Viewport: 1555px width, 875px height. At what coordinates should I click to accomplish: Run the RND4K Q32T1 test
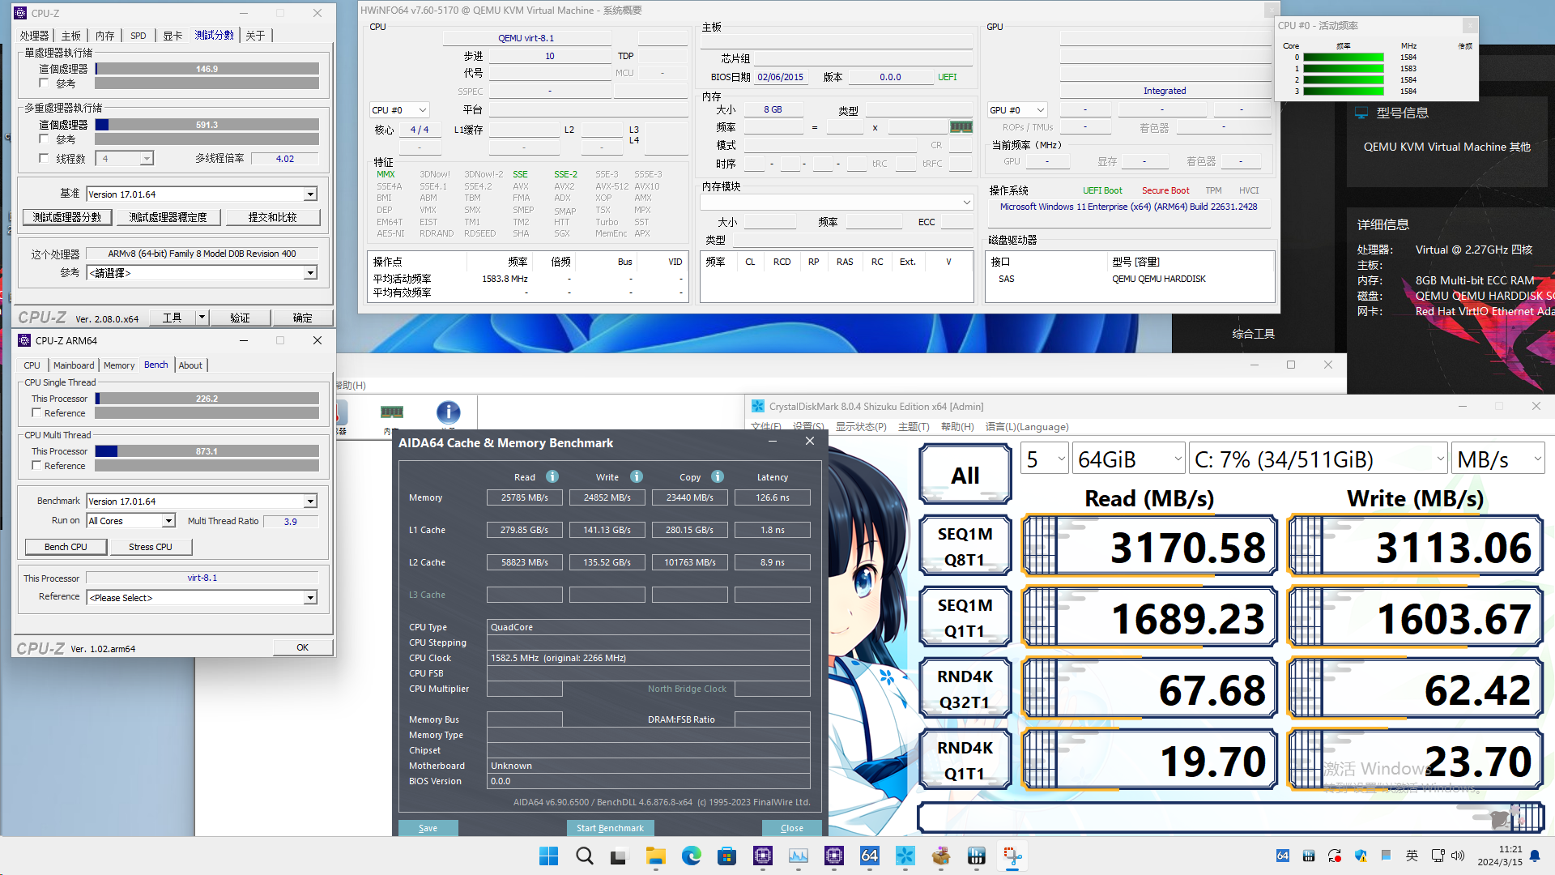[x=965, y=689]
